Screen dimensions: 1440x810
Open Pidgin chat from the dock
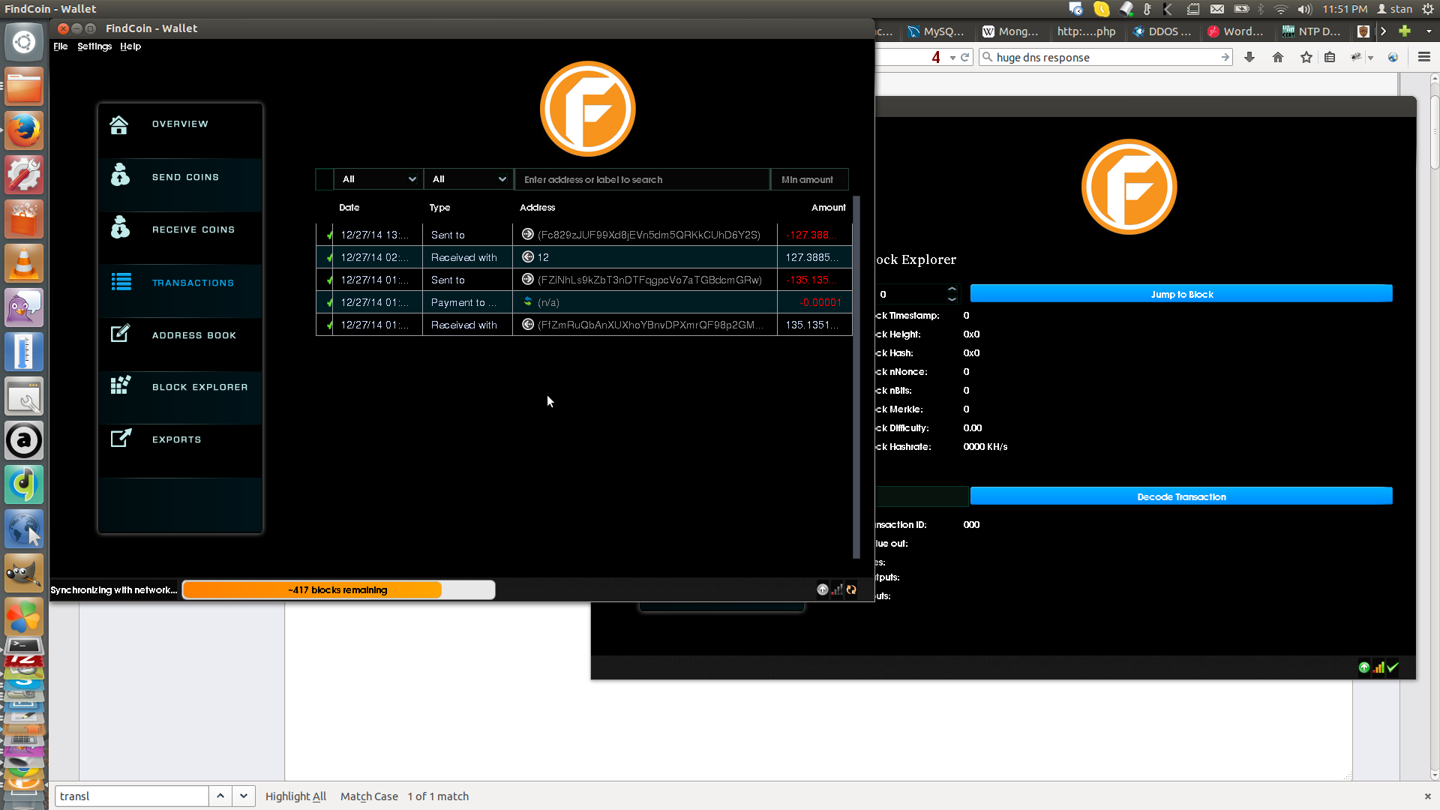[x=24, y=307]
